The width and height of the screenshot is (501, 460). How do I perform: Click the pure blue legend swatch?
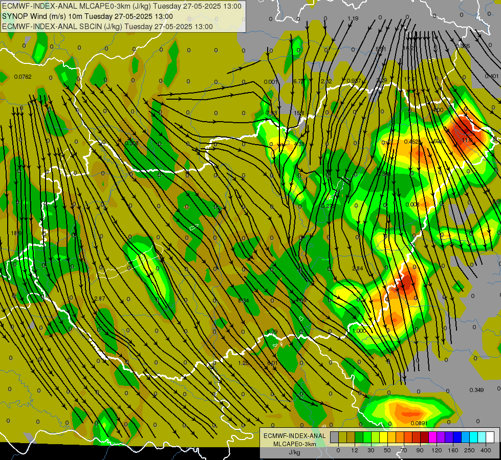coord(458,437)
